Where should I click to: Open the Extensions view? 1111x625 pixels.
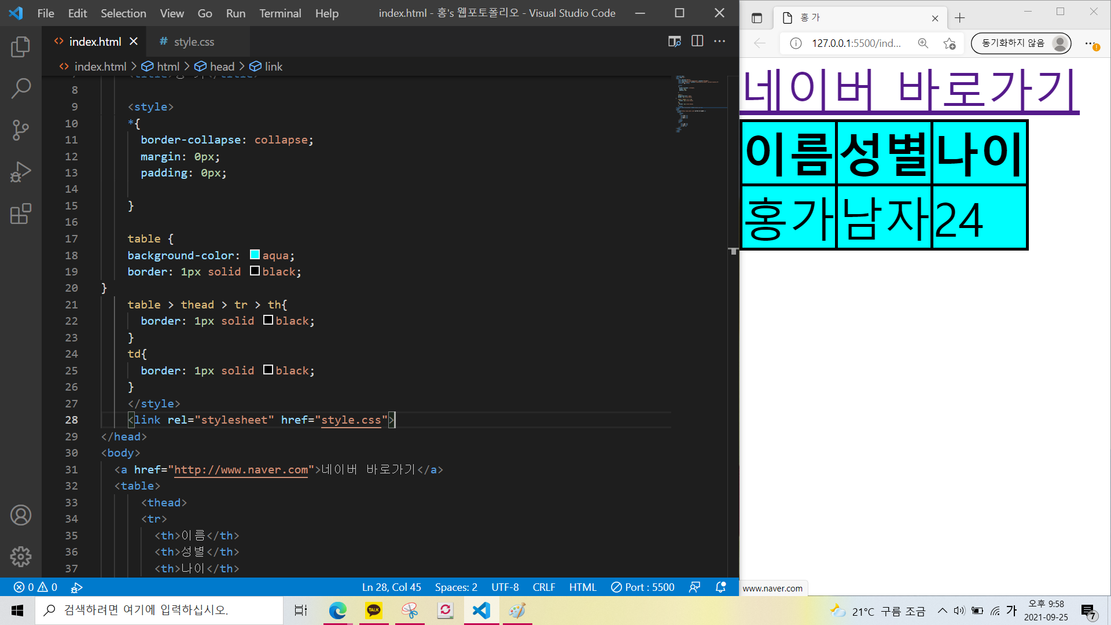pos(21,214)
